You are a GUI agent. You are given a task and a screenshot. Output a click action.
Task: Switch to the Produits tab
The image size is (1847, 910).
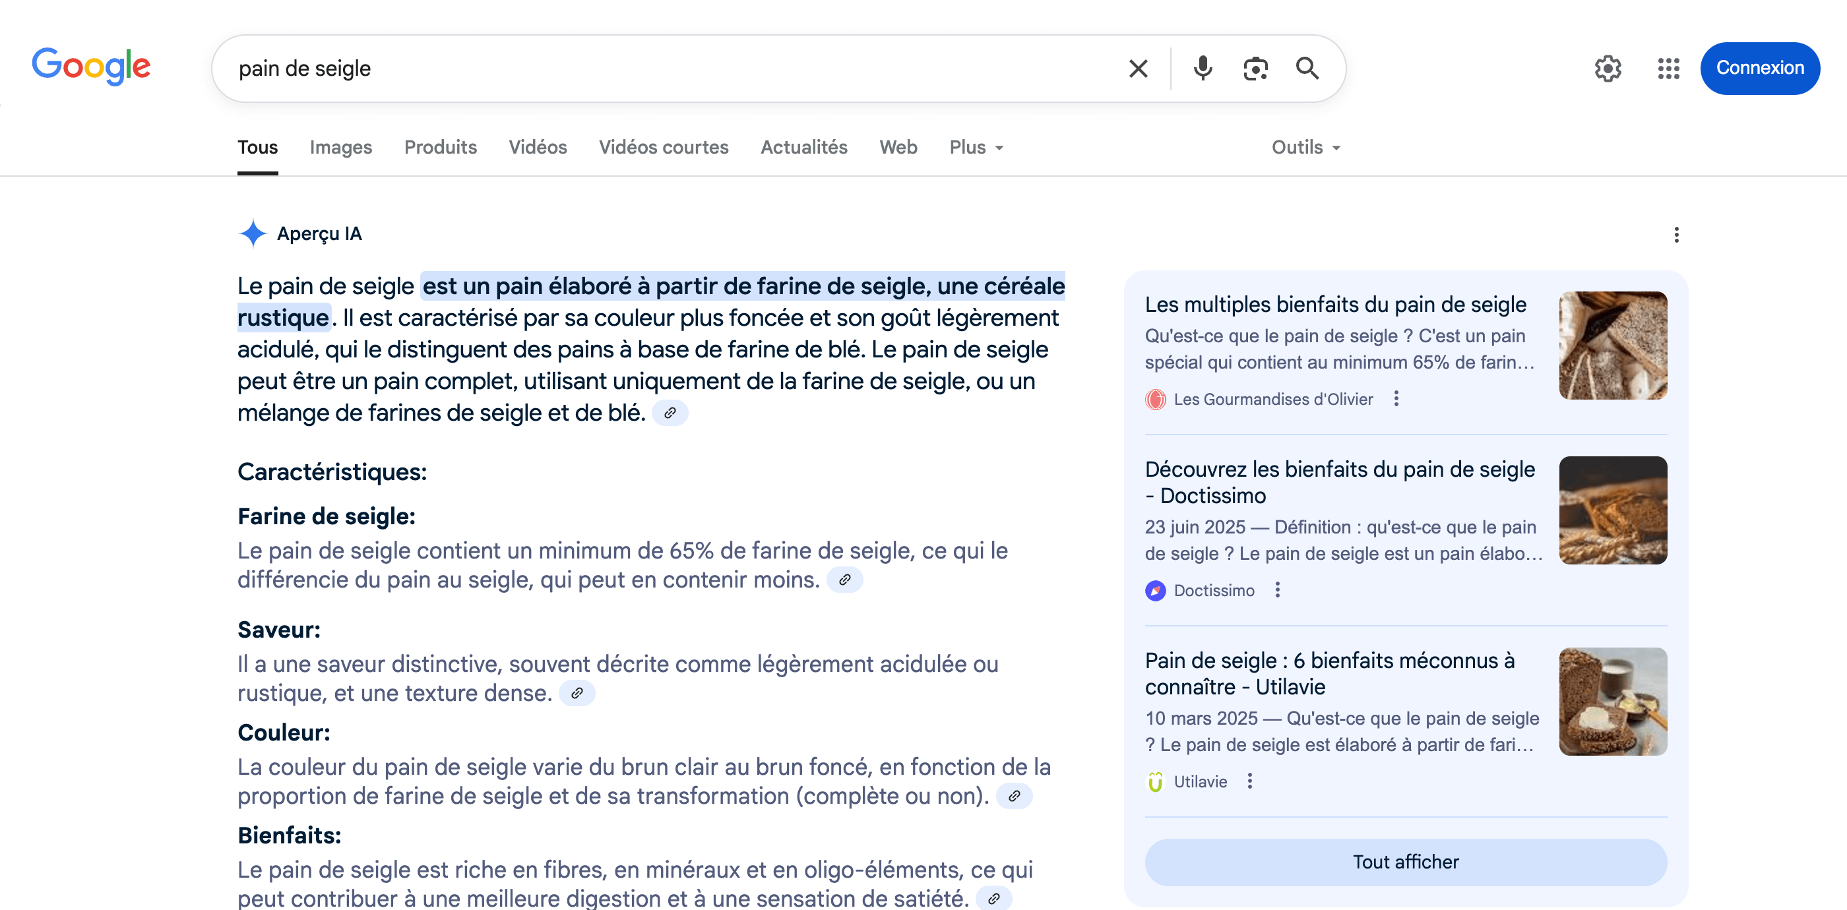pos(440,148)
